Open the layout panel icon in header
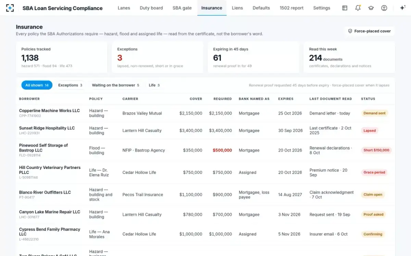The image size is (411, 256). click(345, 8)
